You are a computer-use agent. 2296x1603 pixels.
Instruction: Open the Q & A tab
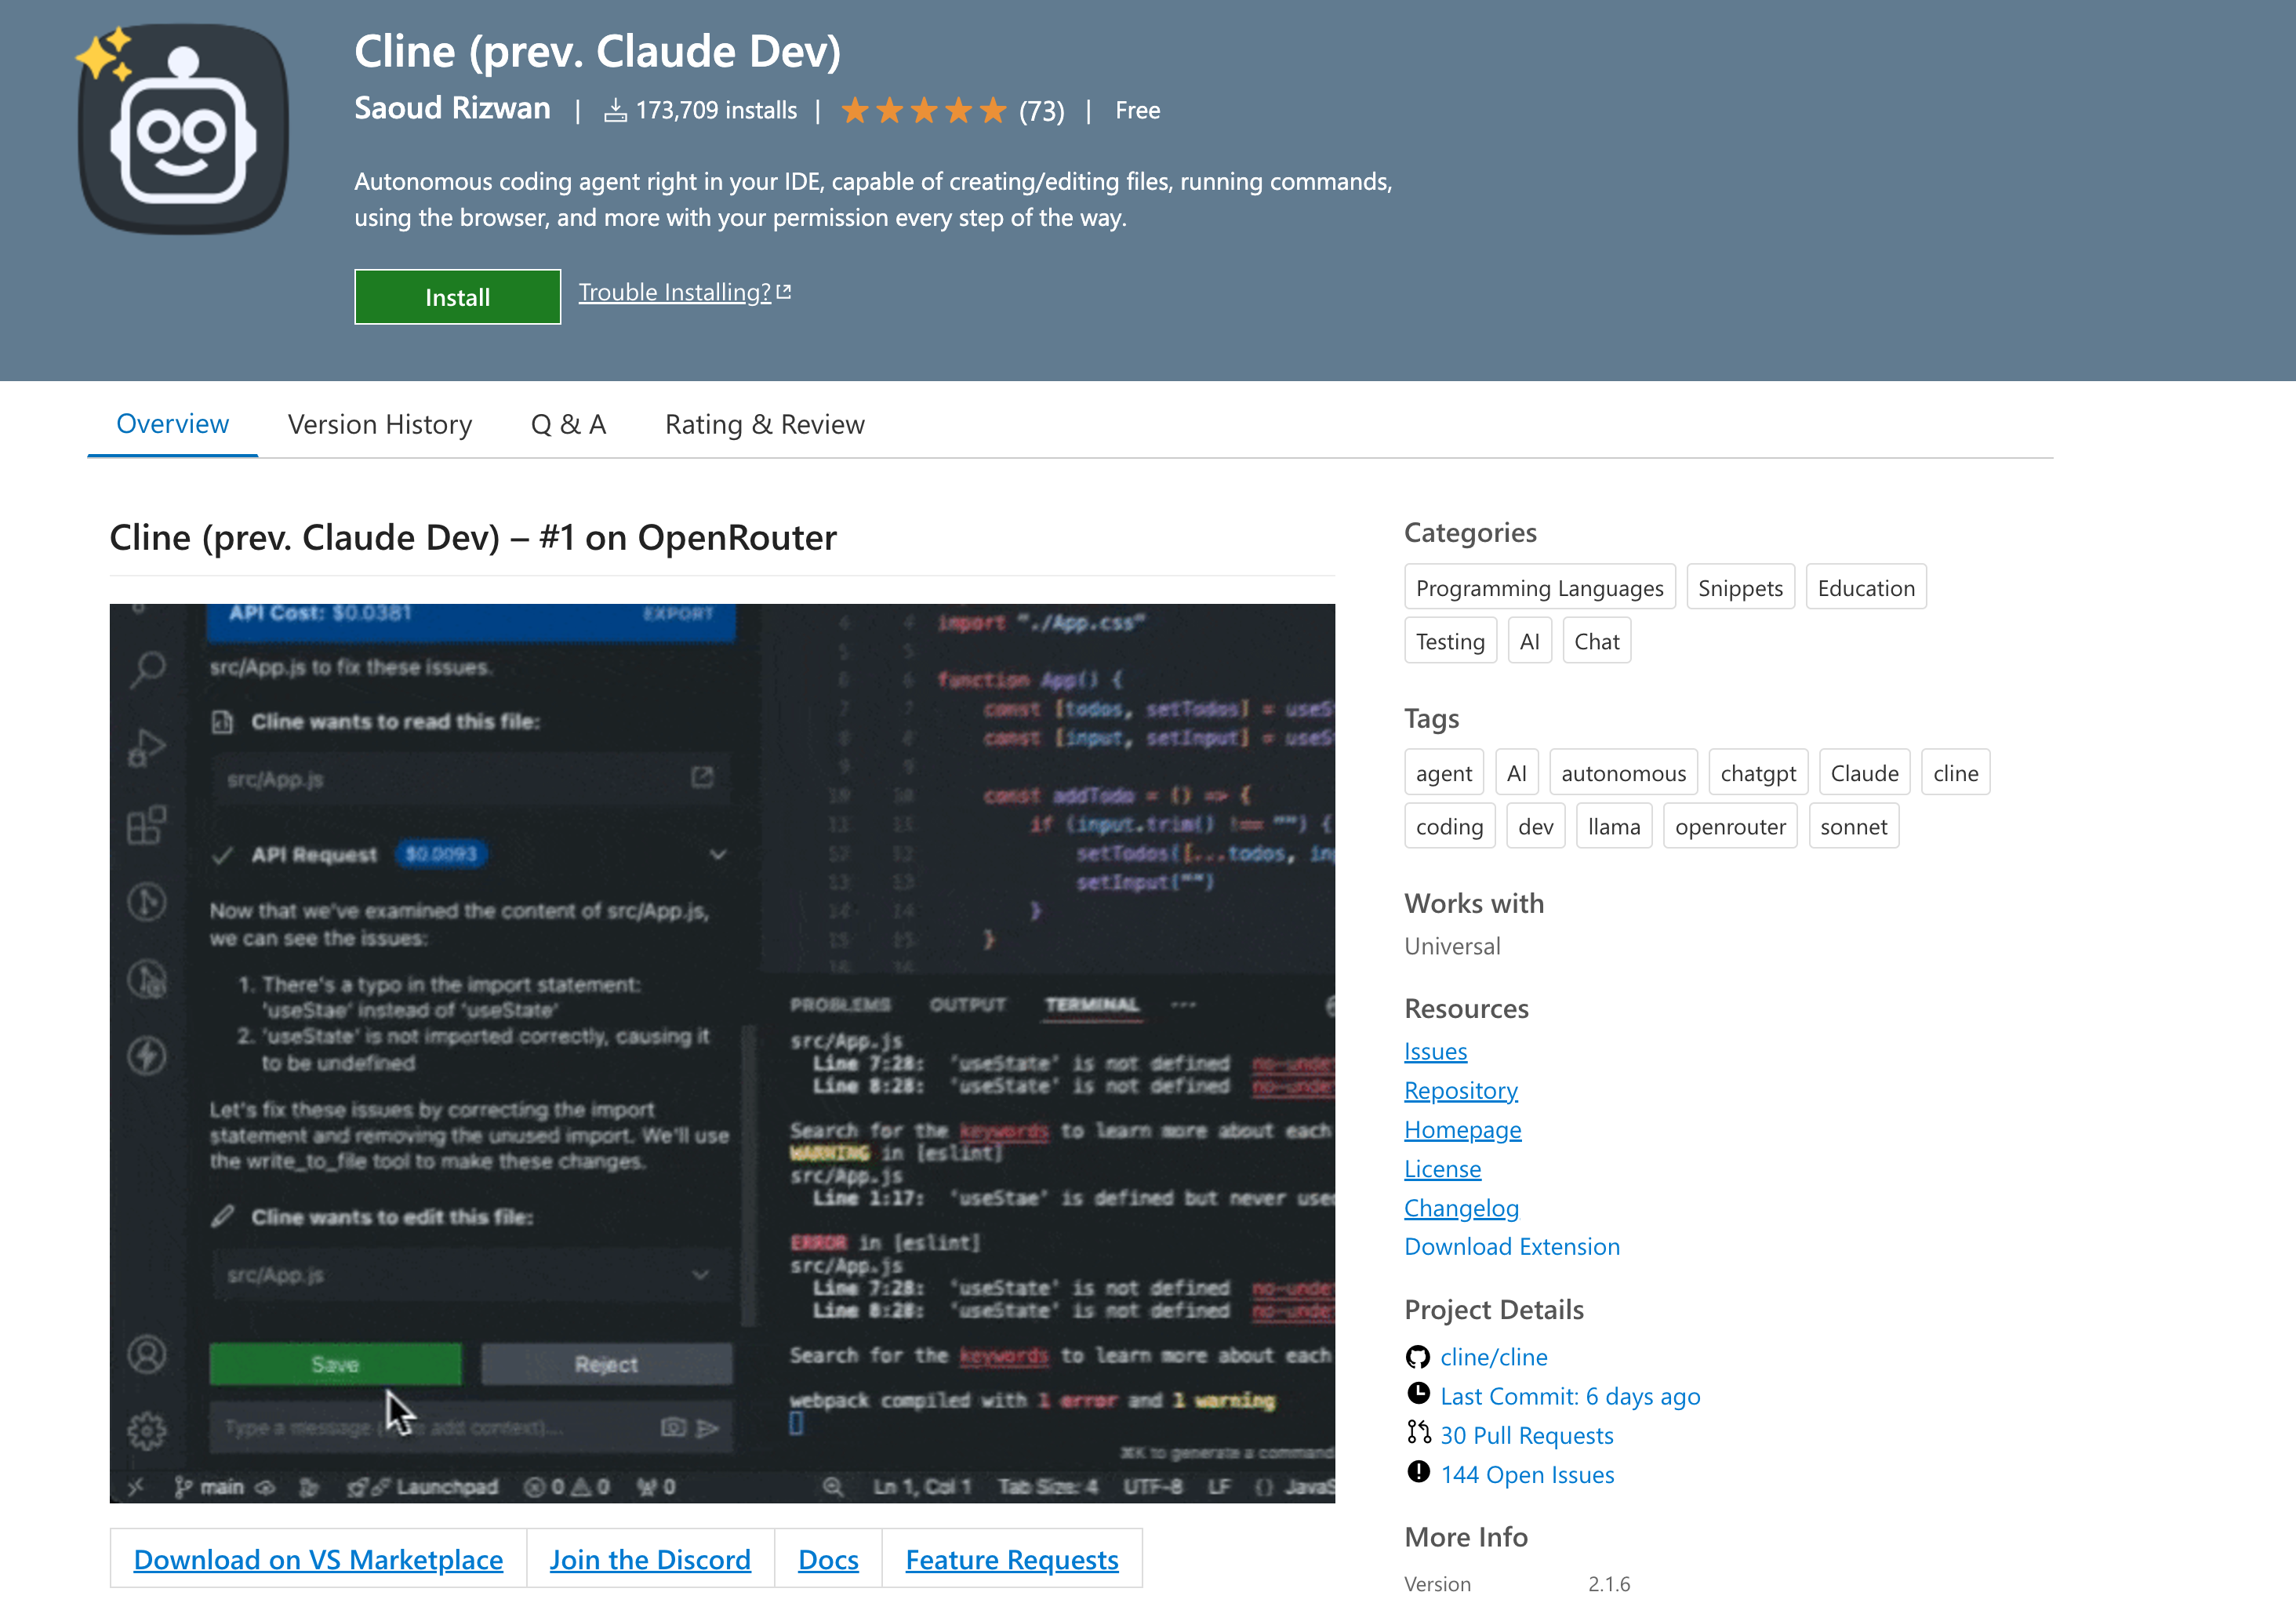pyautogui.click(x=568, y=424)
